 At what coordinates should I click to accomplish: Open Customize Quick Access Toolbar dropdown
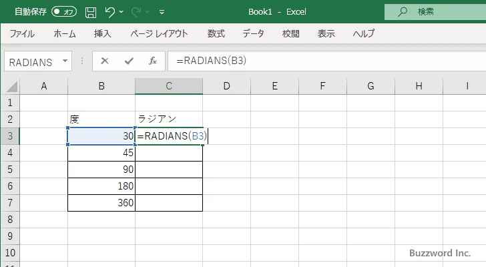(162, 12)
